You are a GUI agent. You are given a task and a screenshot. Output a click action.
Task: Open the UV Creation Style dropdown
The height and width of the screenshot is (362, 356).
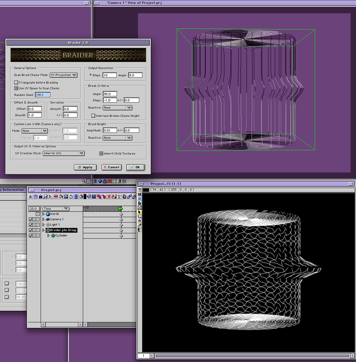(64, 153)
